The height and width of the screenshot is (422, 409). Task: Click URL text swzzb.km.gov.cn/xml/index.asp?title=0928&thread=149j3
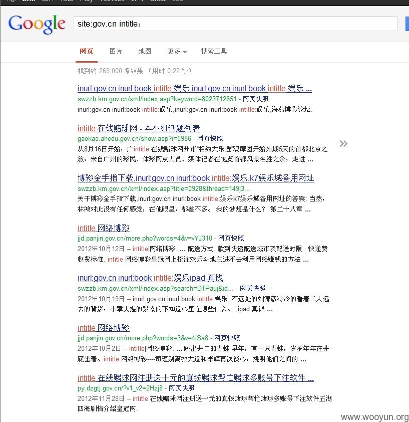point(164,188)
